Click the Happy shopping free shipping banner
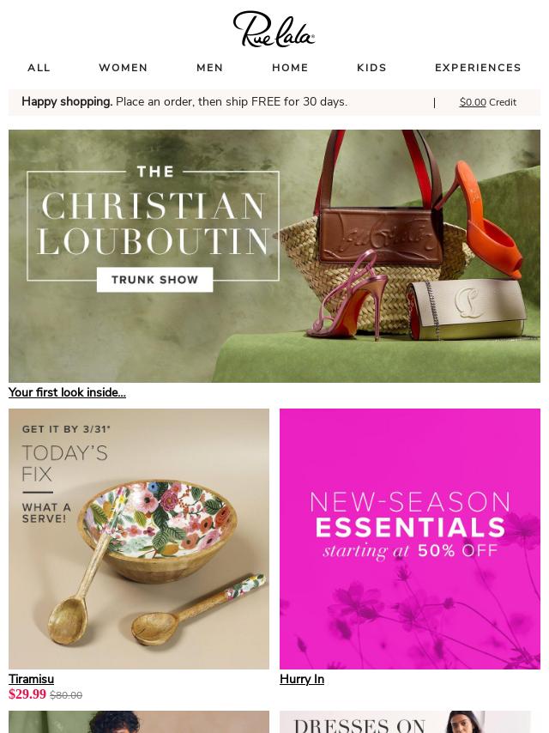 [184, 102]
